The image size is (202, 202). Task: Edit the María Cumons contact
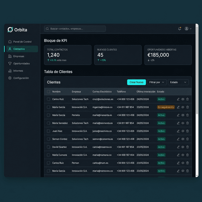[178, 155]
